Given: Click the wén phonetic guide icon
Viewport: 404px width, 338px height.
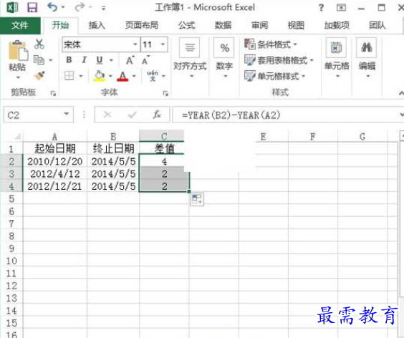Looking at the screenshot, I should (x=153, y=76).
